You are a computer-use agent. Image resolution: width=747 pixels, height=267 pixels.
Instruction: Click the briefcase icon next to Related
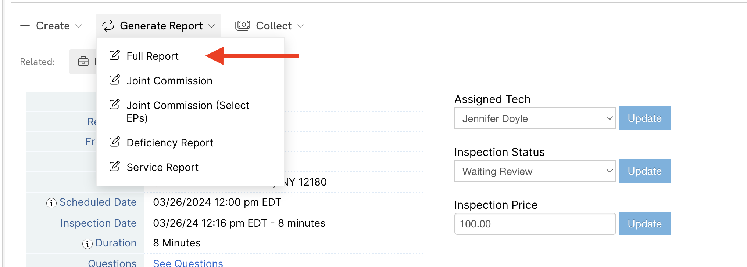[x=83, y=61]
